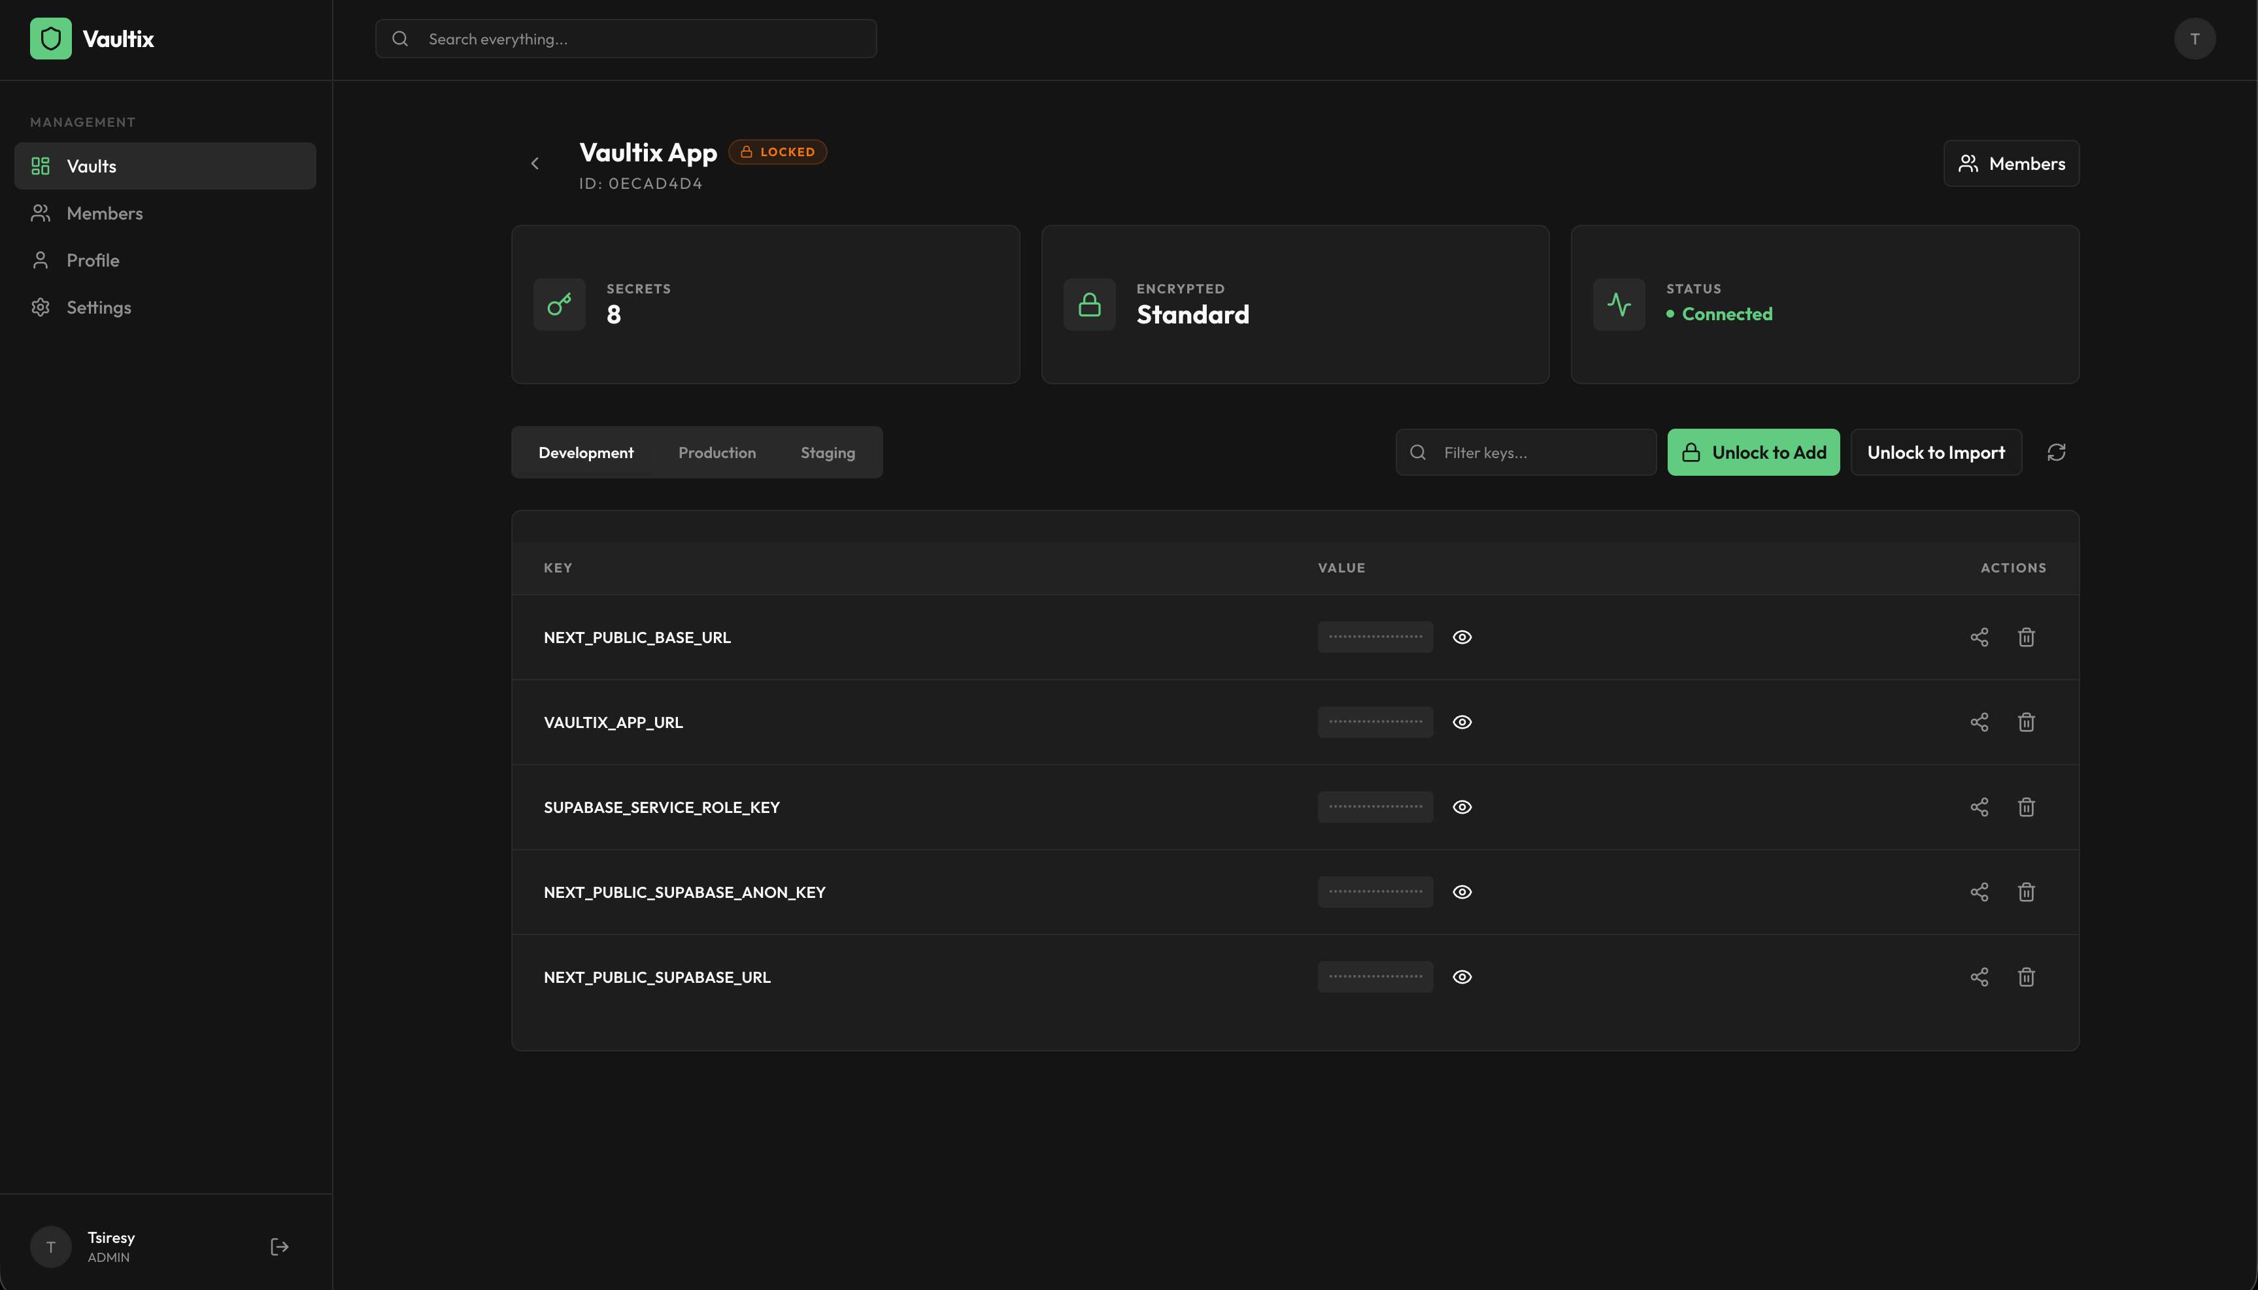Share the NEXT_PUBLIC_BASE_URL secret
The image size is (2258, 1290).
pyautogui.click(x=1980, y=637)
